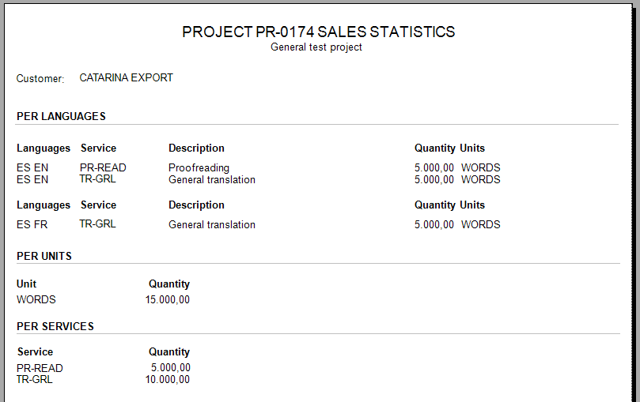This screenshot has width=640, height=402.
Task: Click the 5.000,00 quantity in ES FR row
Action: (x=434, y=224)
